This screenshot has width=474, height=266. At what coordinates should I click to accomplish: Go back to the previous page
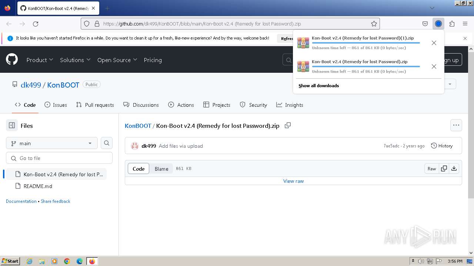point(9,24)
